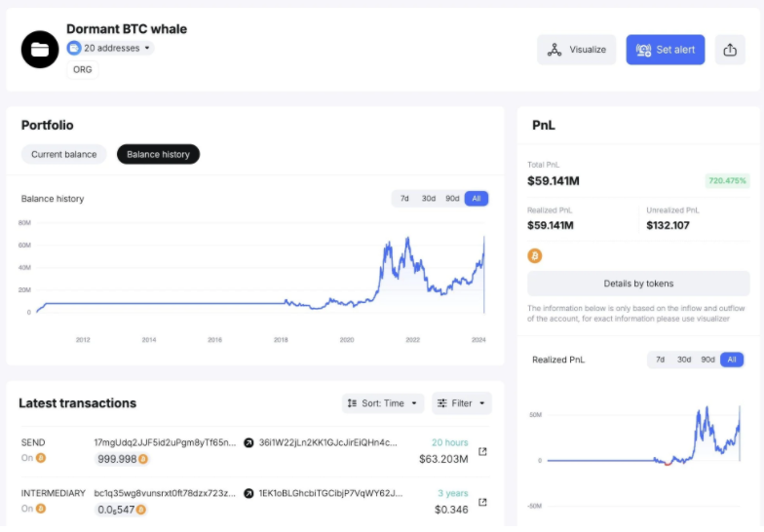
Task: Click arrow icon before 1EK1oBLGhcbiTGCibjP7VqWY62J address
Action: click(248, 493)
